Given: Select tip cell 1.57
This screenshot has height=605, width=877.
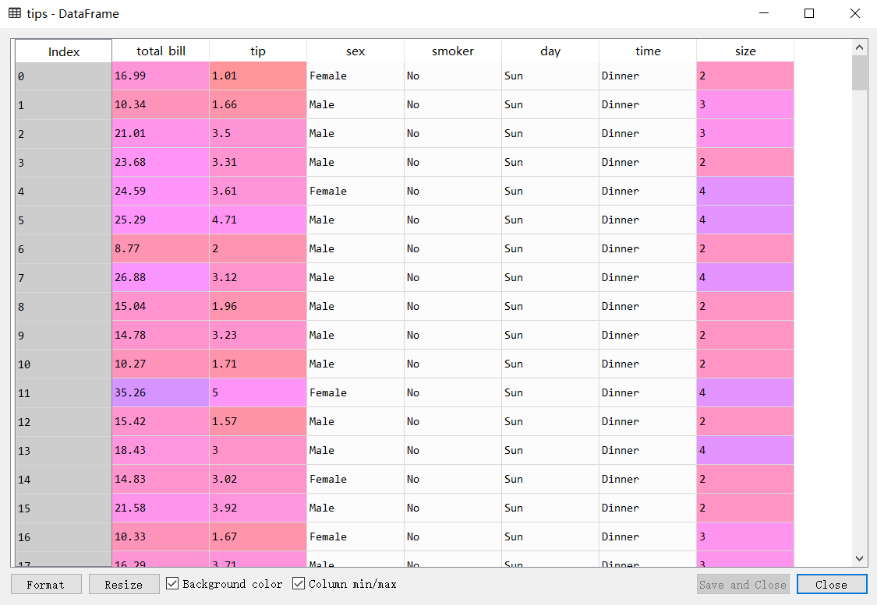Looking at the screenshot, I should [258, 422].
